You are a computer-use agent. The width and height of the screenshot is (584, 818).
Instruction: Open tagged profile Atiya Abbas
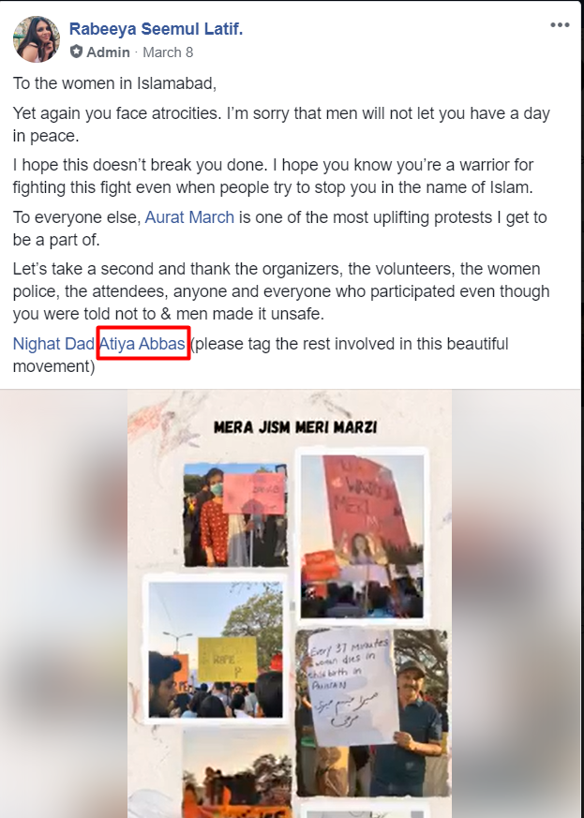[x=142, y=344]
